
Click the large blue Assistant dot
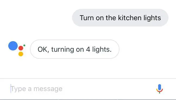pos(13,46)
